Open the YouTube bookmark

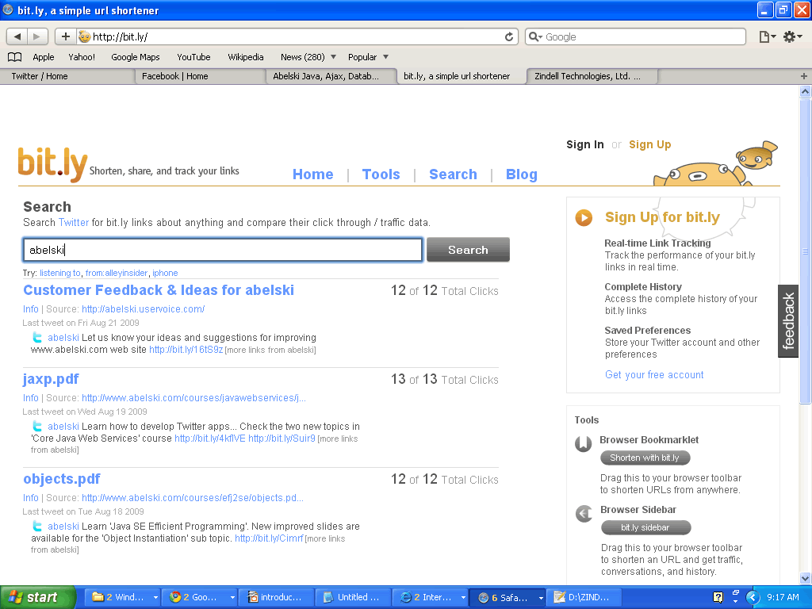pos(193,57)
